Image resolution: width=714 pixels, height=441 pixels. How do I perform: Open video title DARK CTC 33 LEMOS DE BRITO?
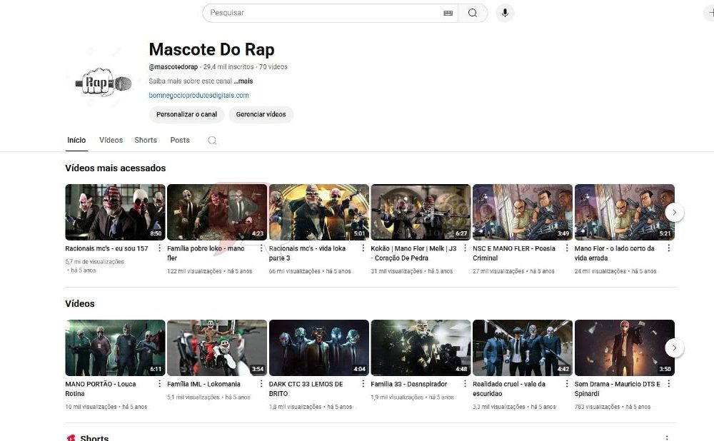(306, 389)
